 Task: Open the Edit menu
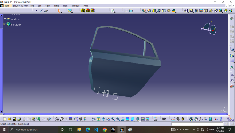click(x=39, y=6)
